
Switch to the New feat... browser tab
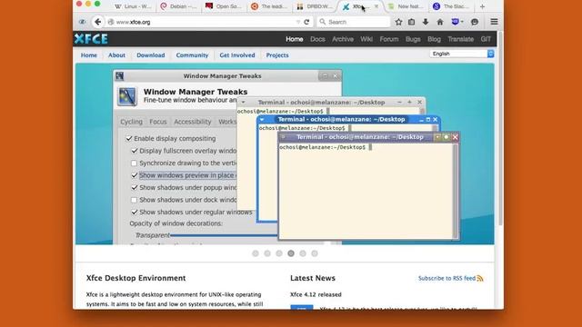click(x=405, y=6)
